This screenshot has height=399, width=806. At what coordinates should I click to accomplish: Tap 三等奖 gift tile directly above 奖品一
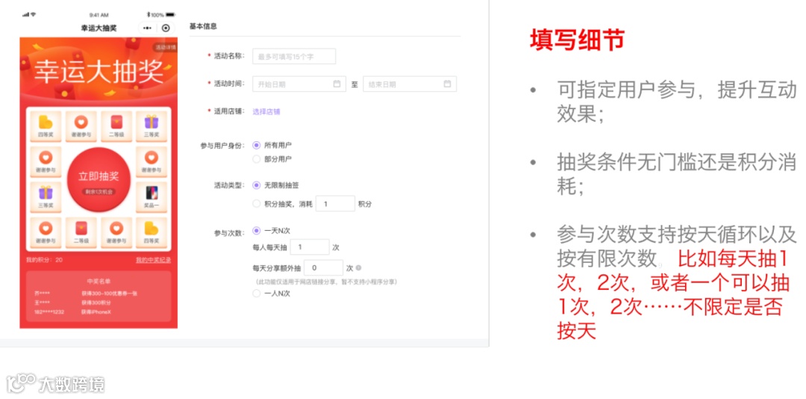point(151,126)
